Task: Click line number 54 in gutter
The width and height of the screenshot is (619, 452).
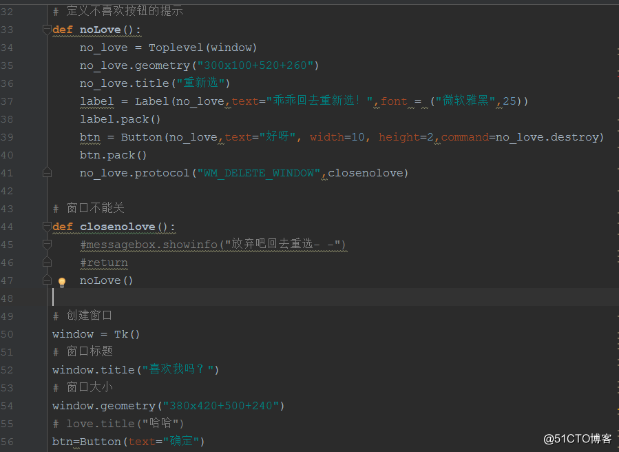Action: coord(7,406)
